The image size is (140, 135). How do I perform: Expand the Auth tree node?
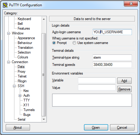[x=20, y=95]
